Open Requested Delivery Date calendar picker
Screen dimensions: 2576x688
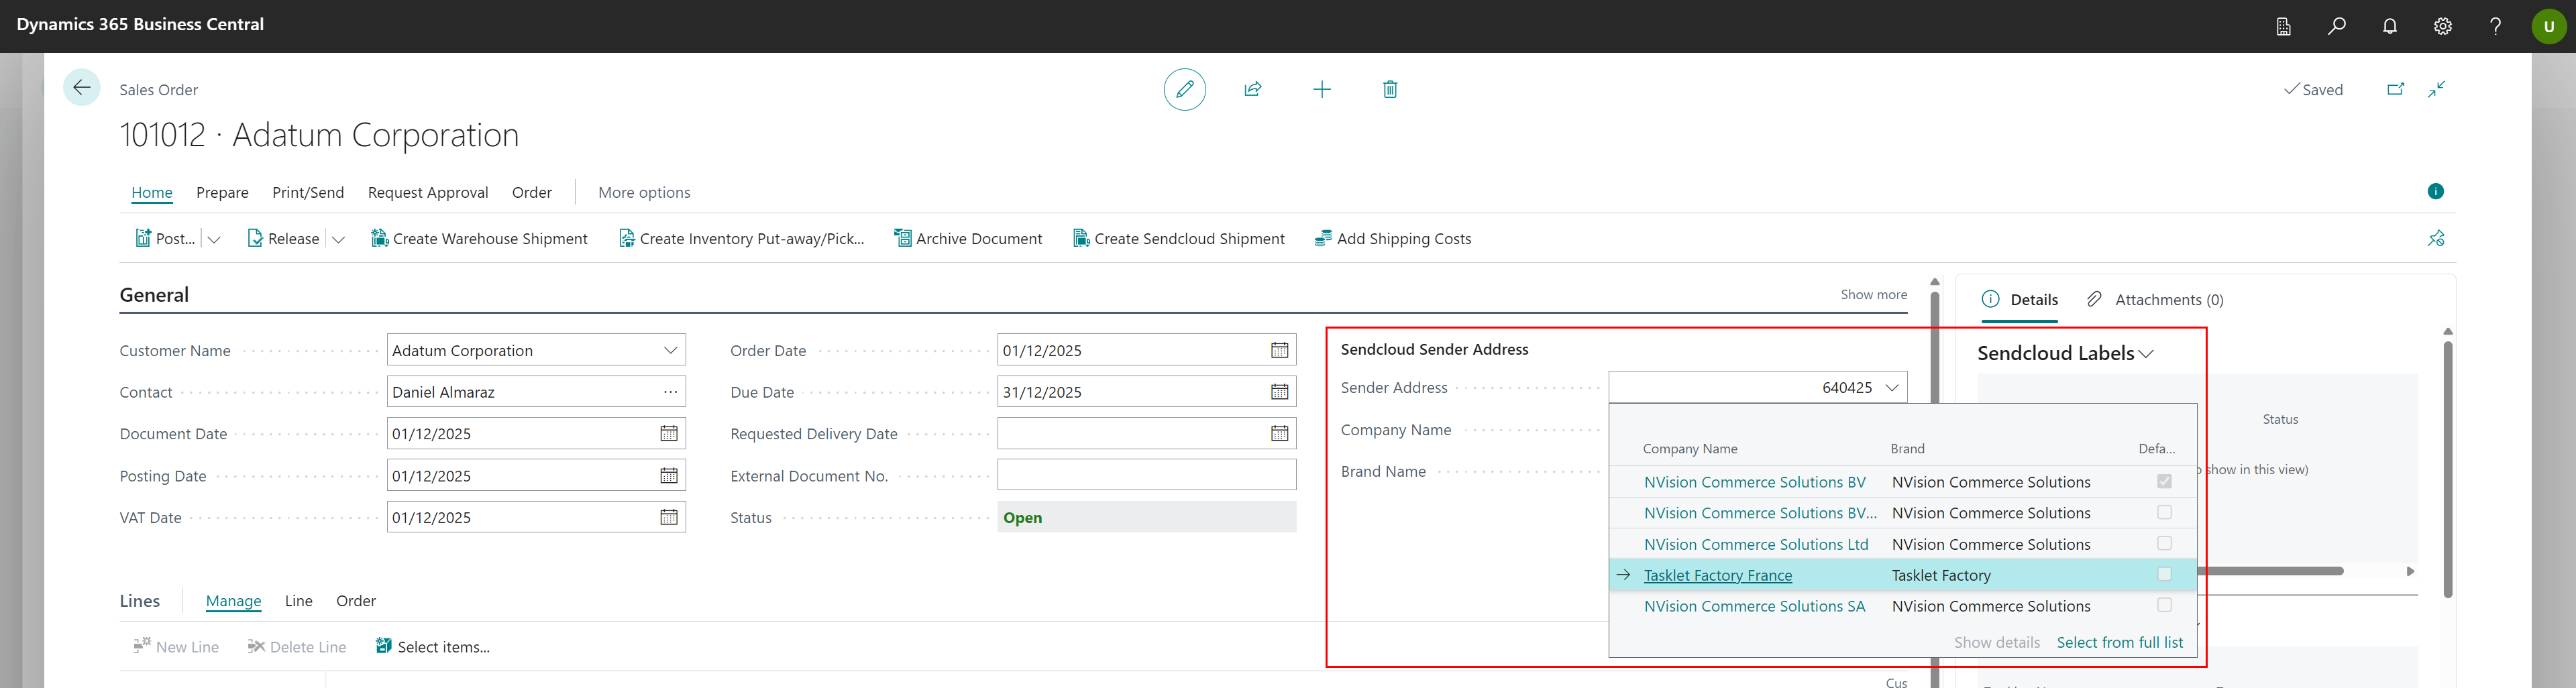point(1279,433)
